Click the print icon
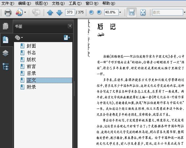The width and height of the screenshot is (186, 148). click(8, 12)
